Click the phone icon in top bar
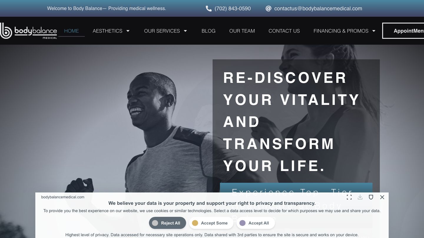Image resolution: width=424 pixels, height=238 pixels. tap(208, 9)
